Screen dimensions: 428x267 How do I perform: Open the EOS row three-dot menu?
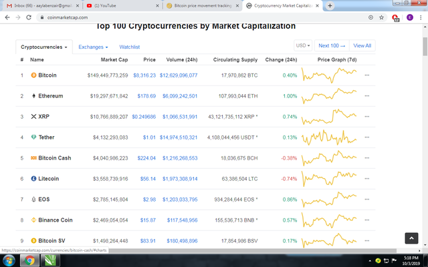(x=367, y=200)
